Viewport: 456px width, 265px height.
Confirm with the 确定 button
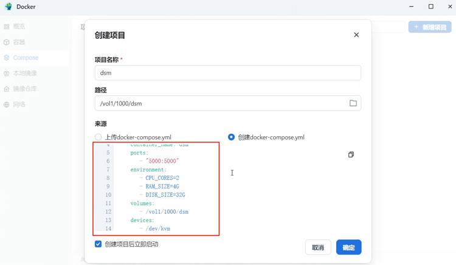point(349,247)
